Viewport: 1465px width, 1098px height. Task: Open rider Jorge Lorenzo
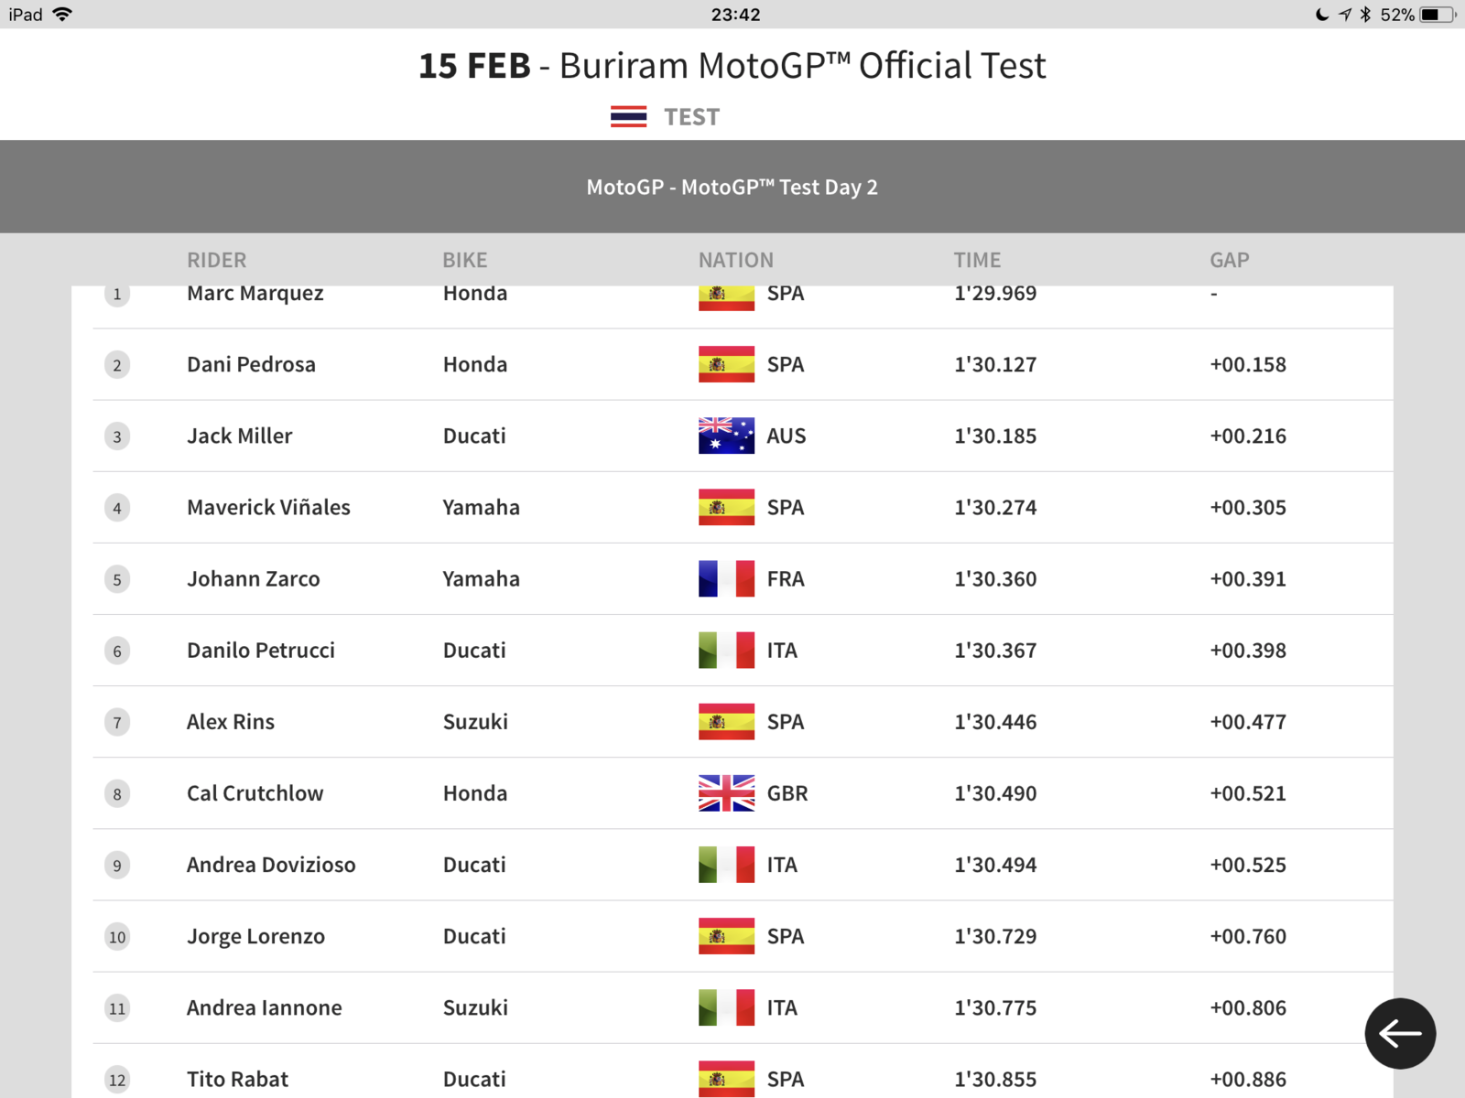coord(255,936)
